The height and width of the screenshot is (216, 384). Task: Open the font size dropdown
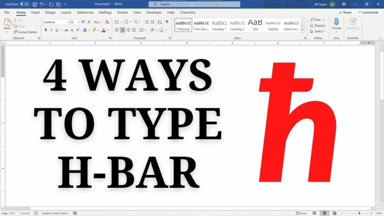[x=79, y=22]
